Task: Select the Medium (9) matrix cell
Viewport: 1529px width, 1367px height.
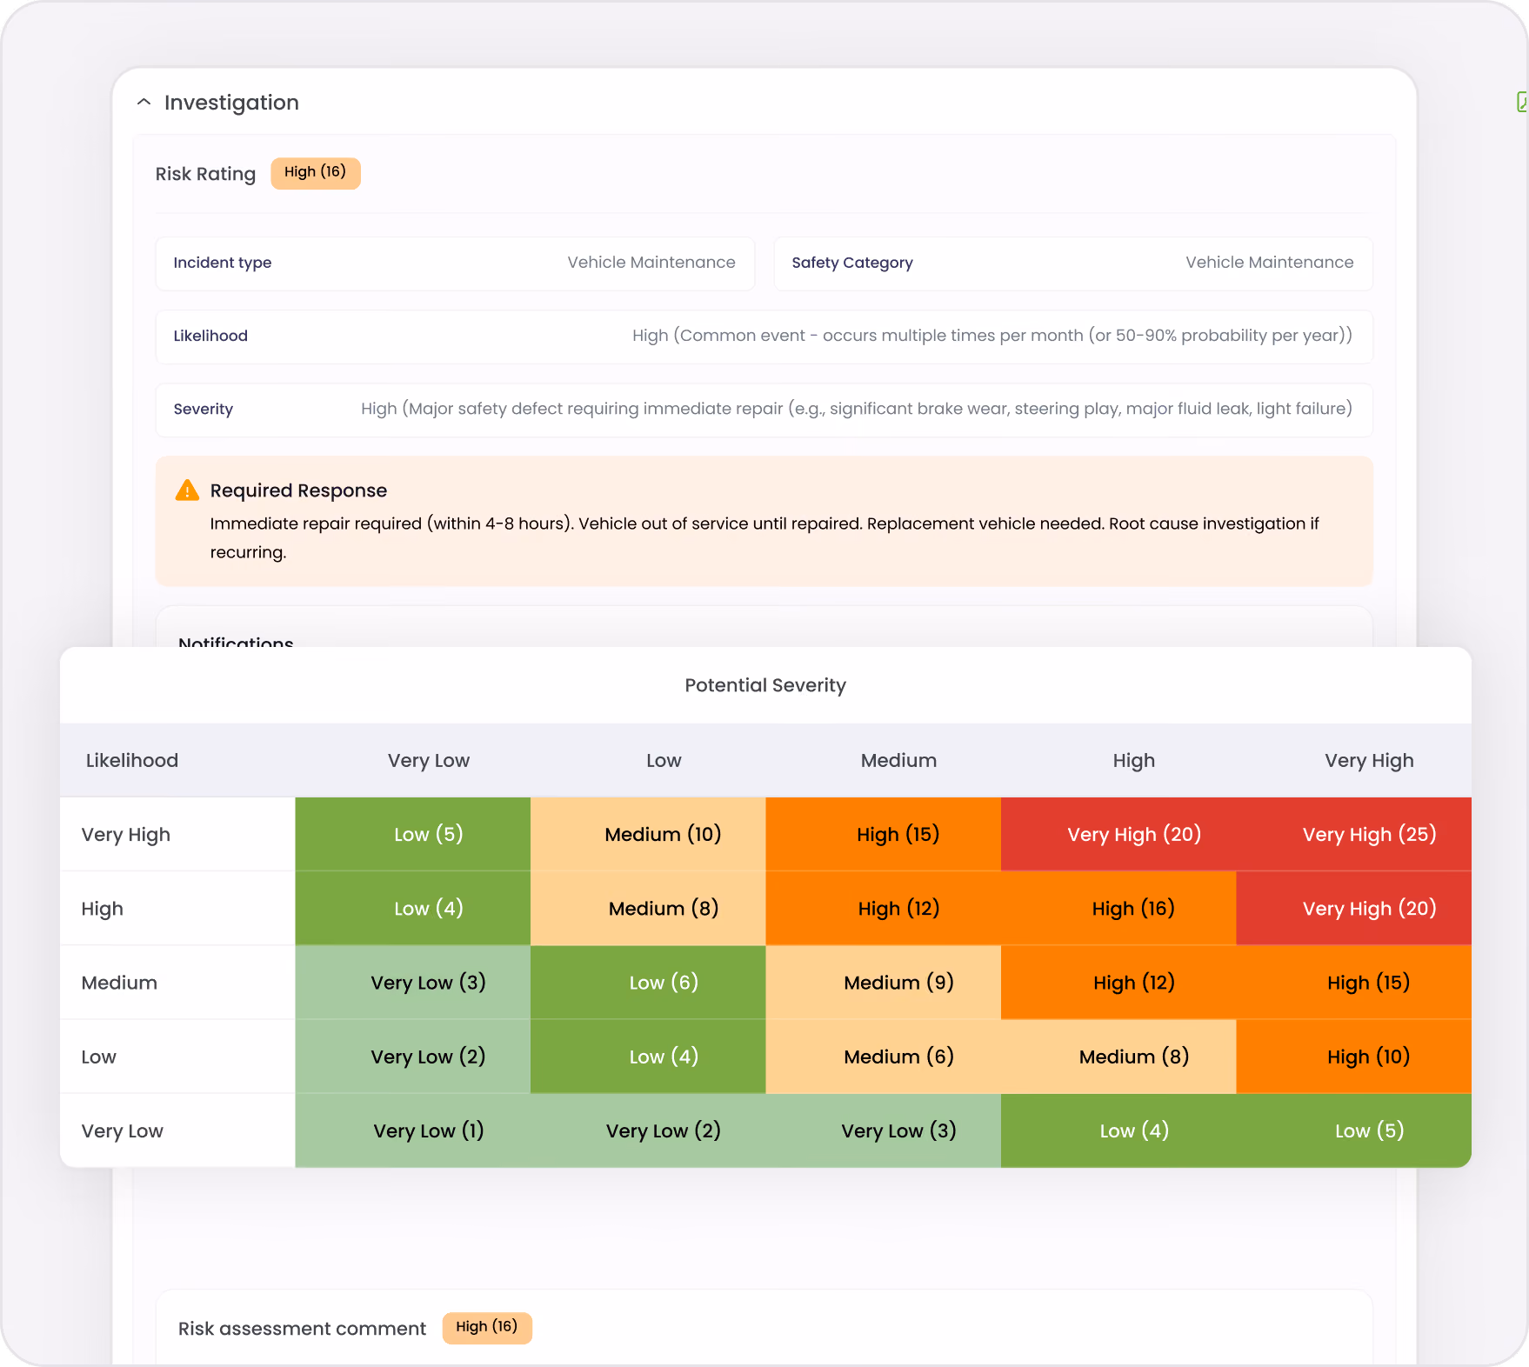Action: 884,982
